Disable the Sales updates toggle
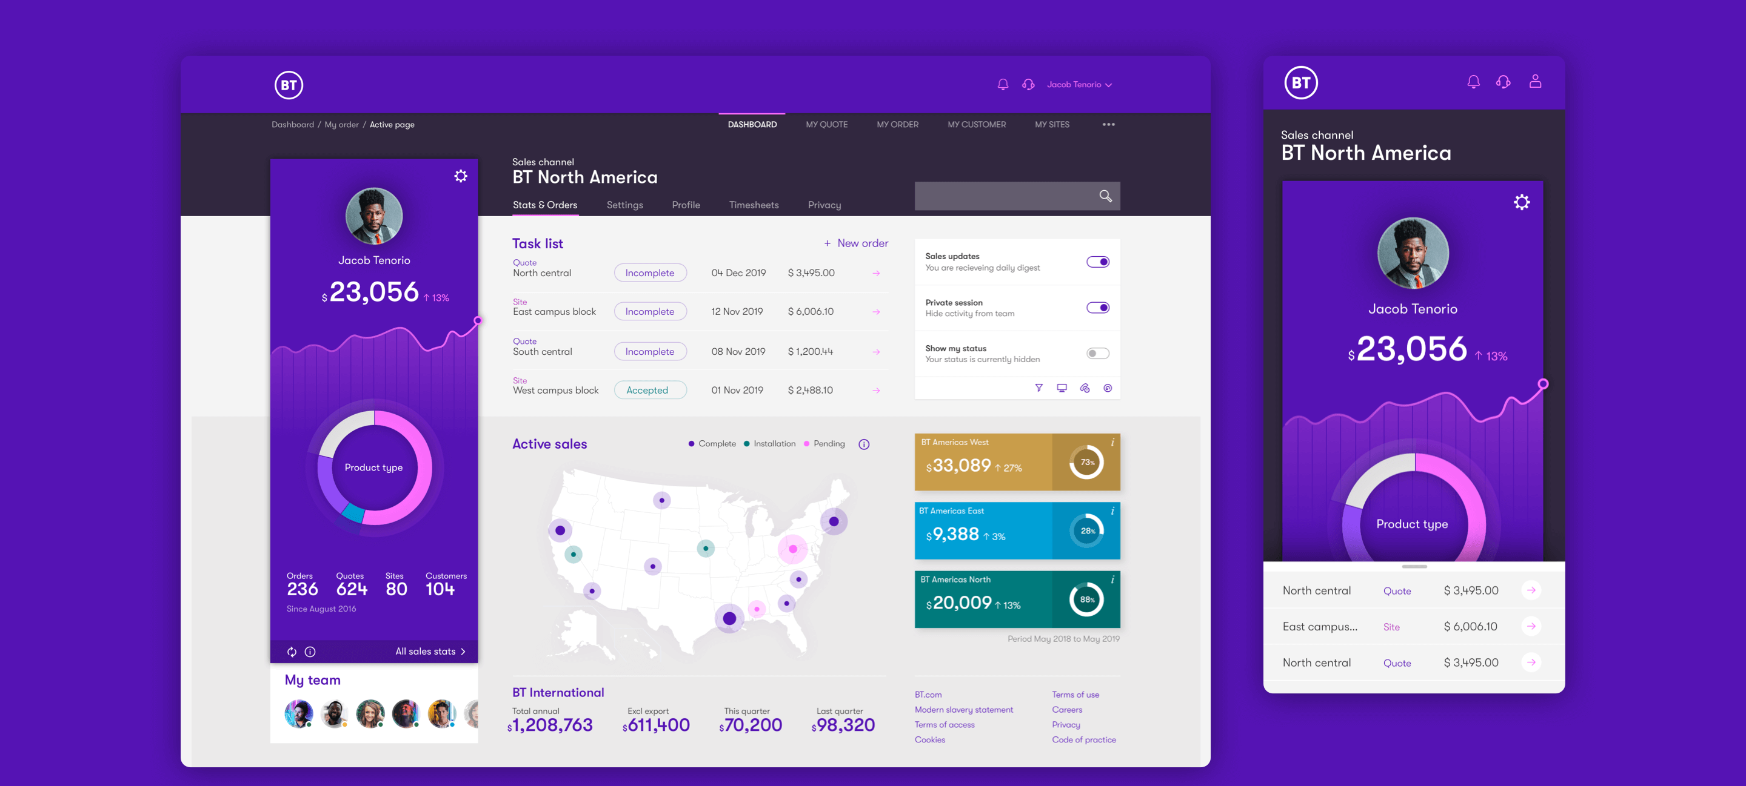The width and height of the screenshot is (1746, 786). [x=1097, y=262]
